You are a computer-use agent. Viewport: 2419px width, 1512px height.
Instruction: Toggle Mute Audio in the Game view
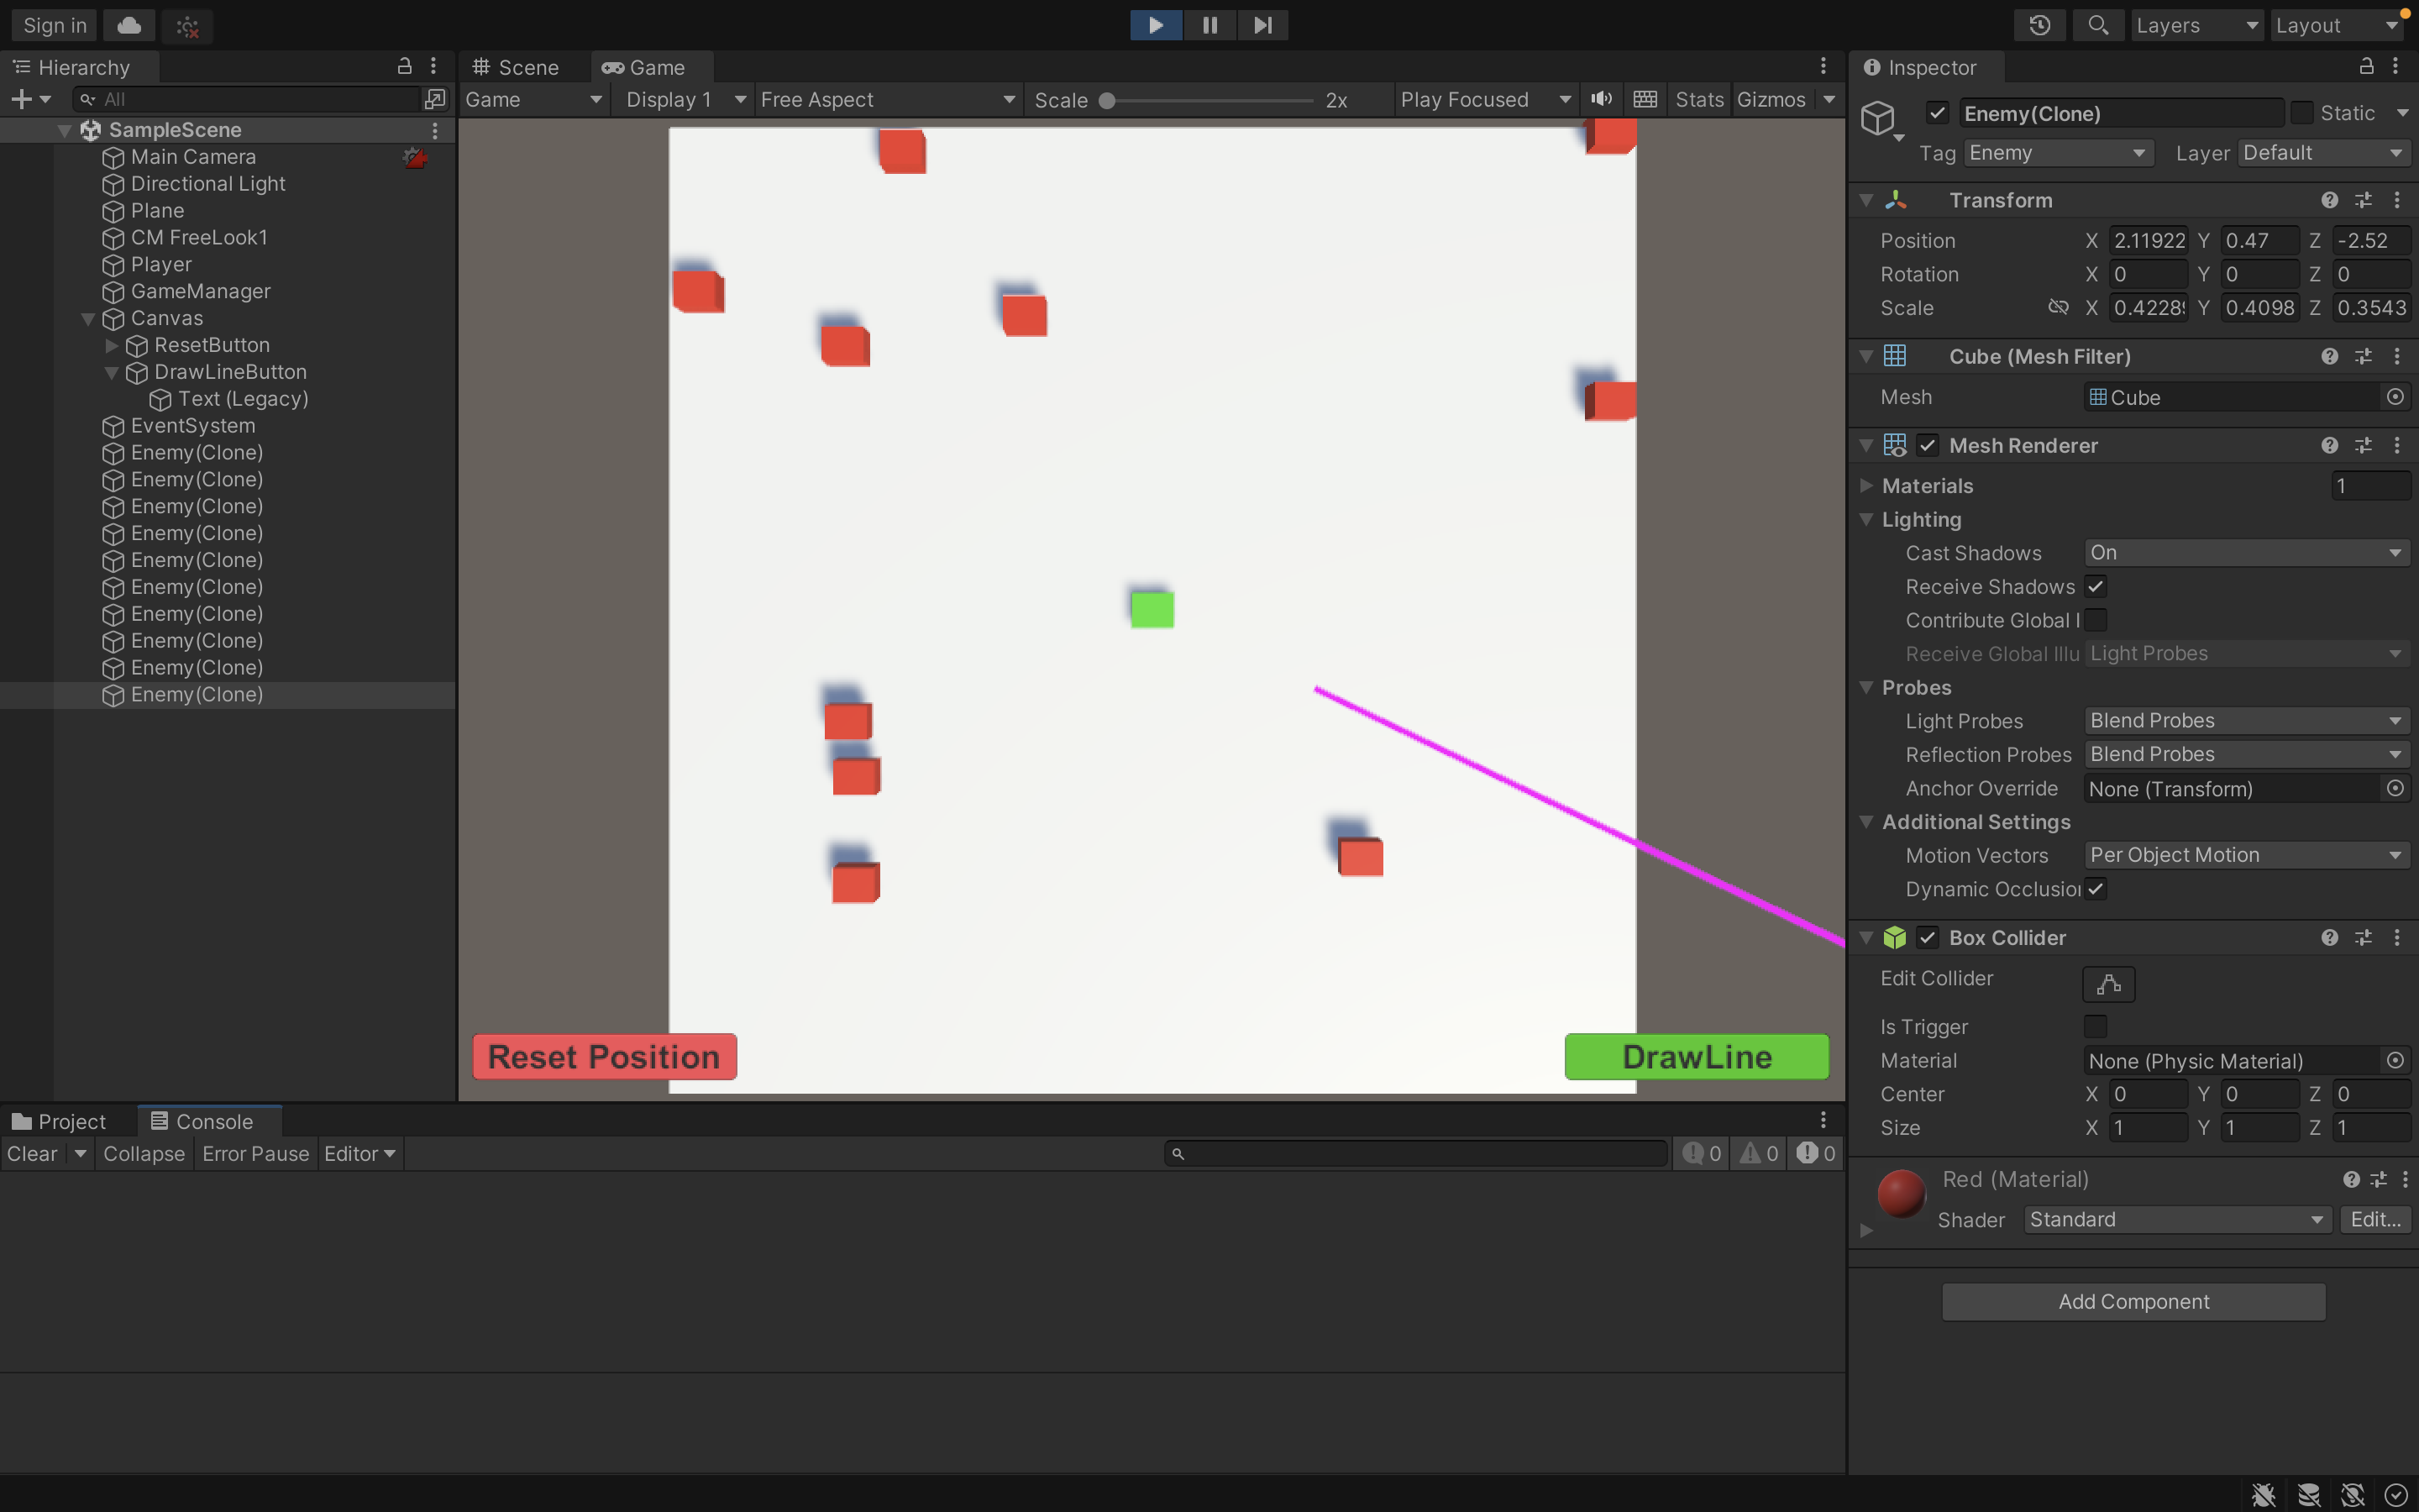[x=1602, y=99]
